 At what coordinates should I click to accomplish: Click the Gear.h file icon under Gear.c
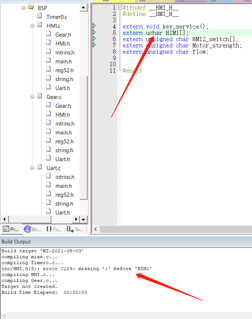(x=48, y=104)
